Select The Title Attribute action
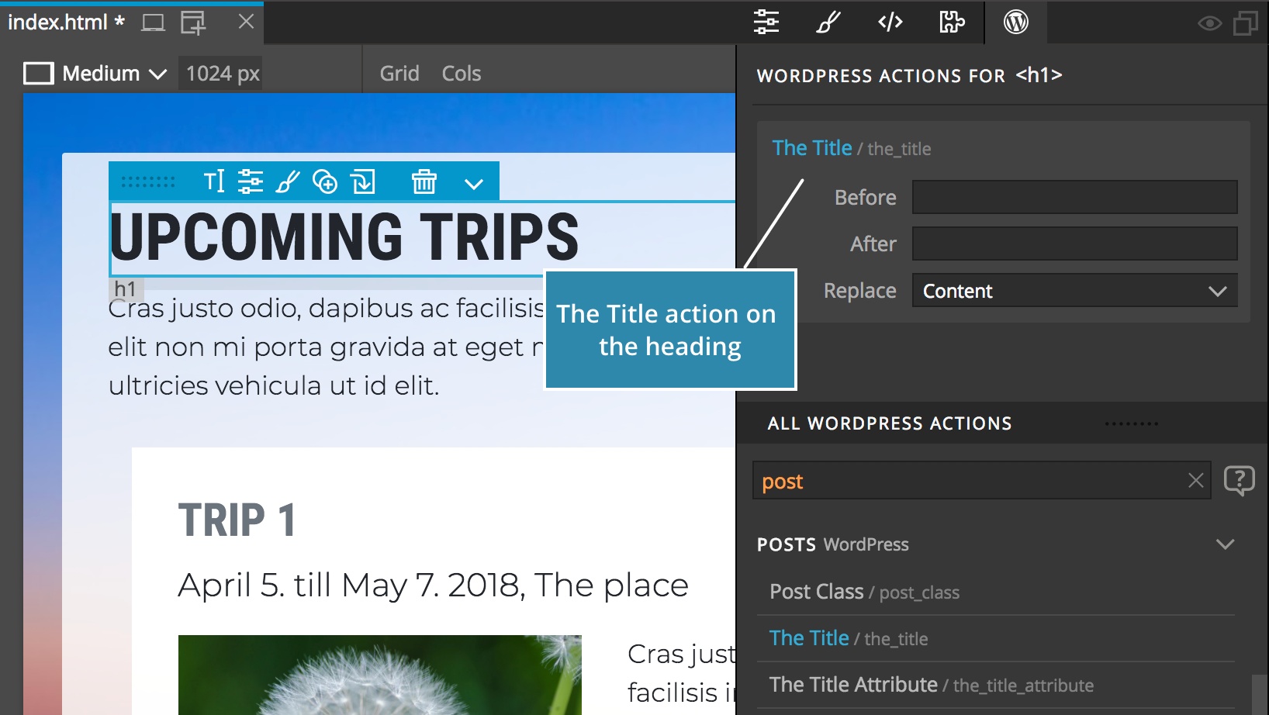Viewport: 1269px width, 715px height. 996,685
